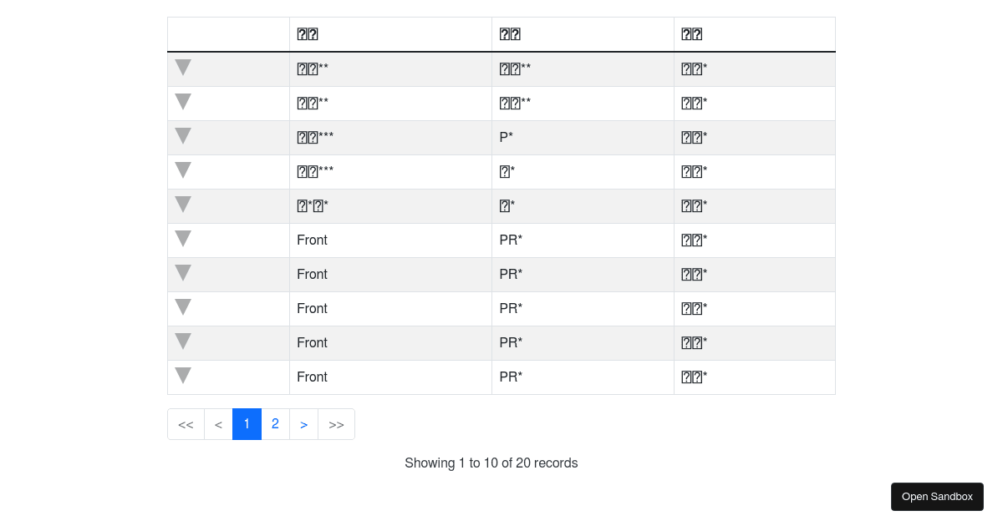Expand the last row's triangle

[183, 376]
